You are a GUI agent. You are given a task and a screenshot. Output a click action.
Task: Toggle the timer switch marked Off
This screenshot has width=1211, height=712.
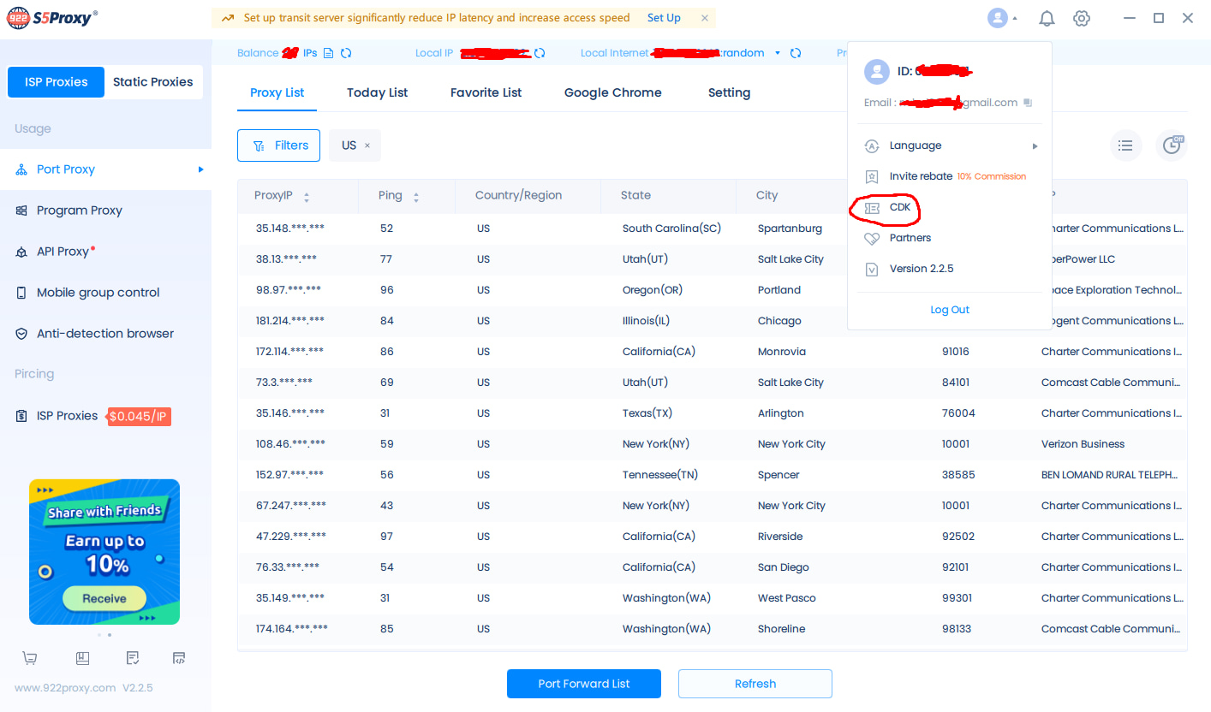pos(1172,145)
